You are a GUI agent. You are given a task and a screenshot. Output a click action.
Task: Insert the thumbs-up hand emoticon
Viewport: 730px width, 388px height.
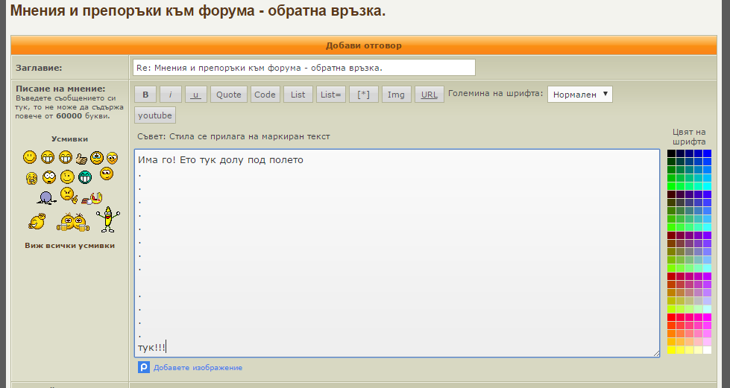pos(81,159)
